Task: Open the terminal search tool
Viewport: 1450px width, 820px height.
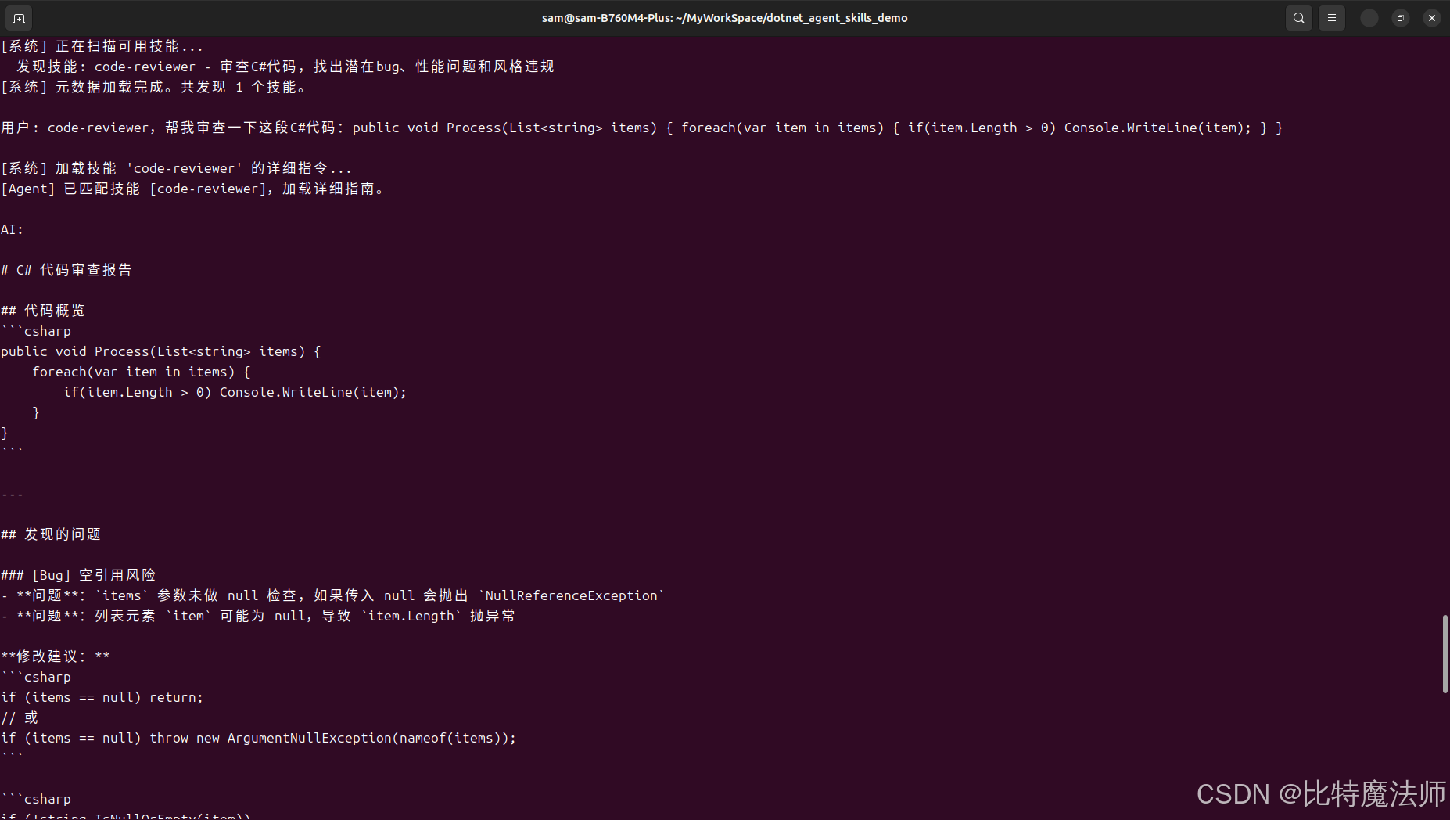Action: [1298, 18]
